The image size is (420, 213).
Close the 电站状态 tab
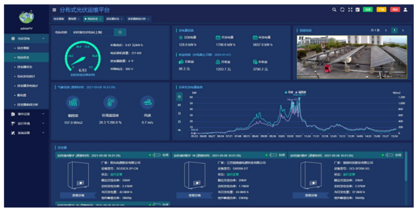click(x=100, y=19)
